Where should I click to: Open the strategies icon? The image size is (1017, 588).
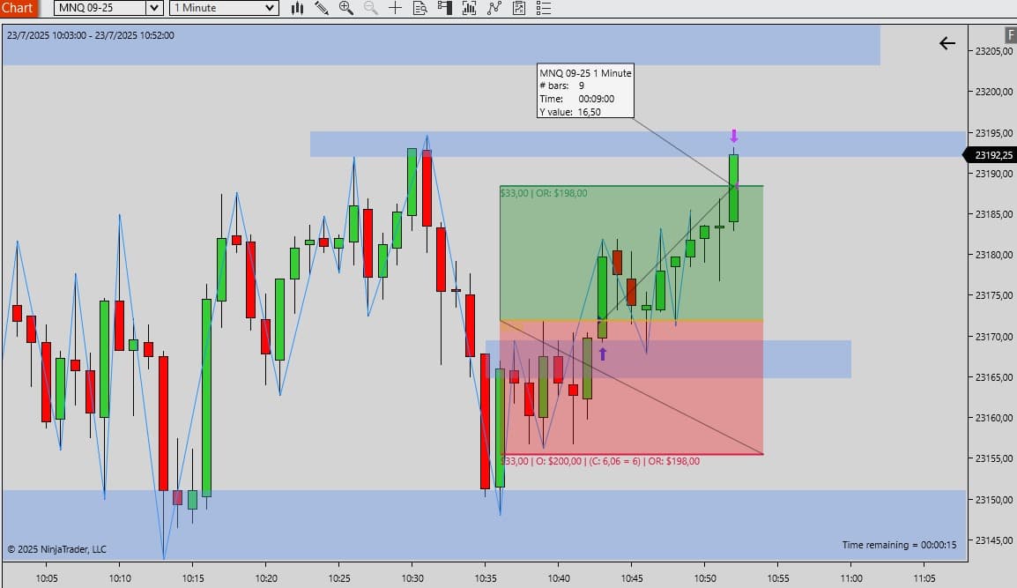coord(494,8)
